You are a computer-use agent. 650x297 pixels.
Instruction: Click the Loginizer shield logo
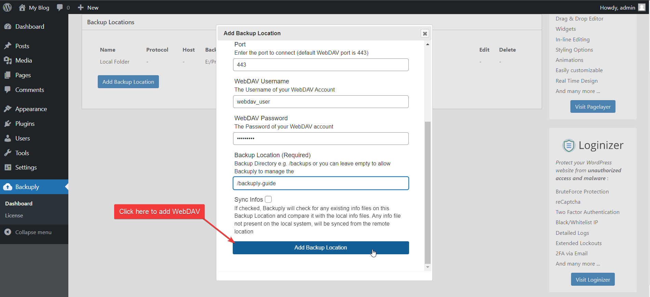569,146
